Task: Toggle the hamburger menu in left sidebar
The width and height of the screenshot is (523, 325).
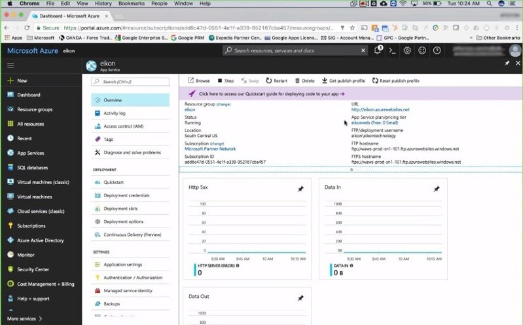Action: coord(10,66)
